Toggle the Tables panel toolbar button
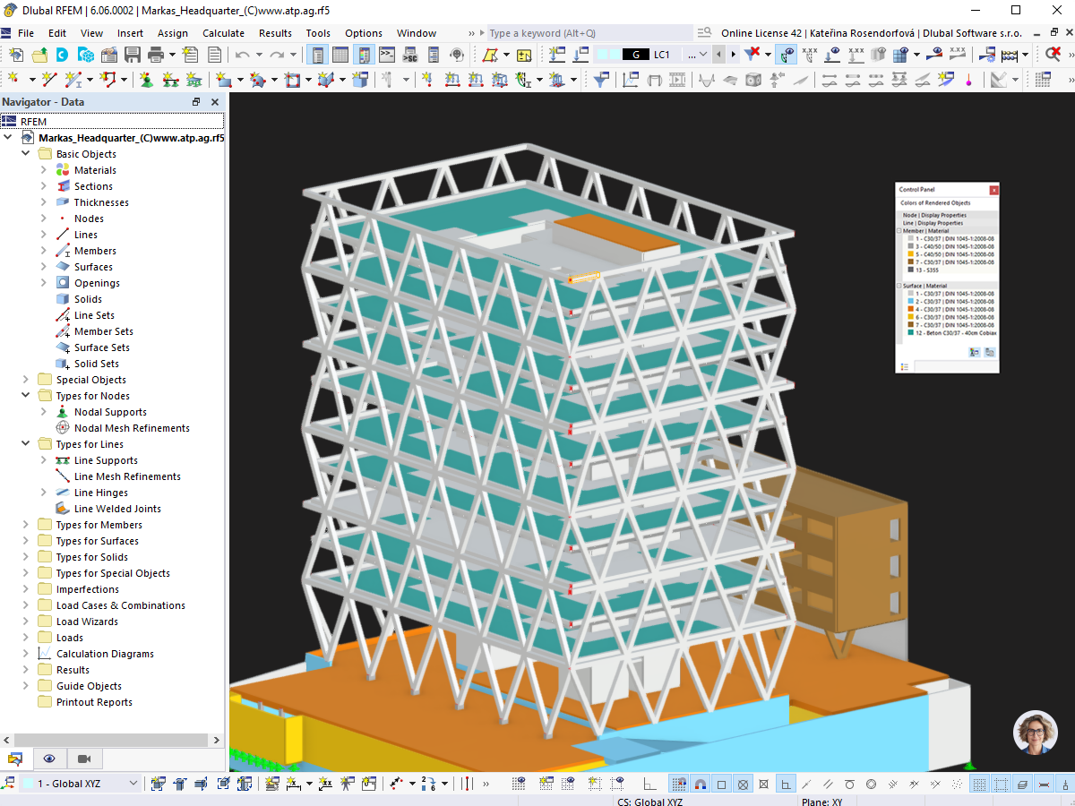 [x=340, y=55]
